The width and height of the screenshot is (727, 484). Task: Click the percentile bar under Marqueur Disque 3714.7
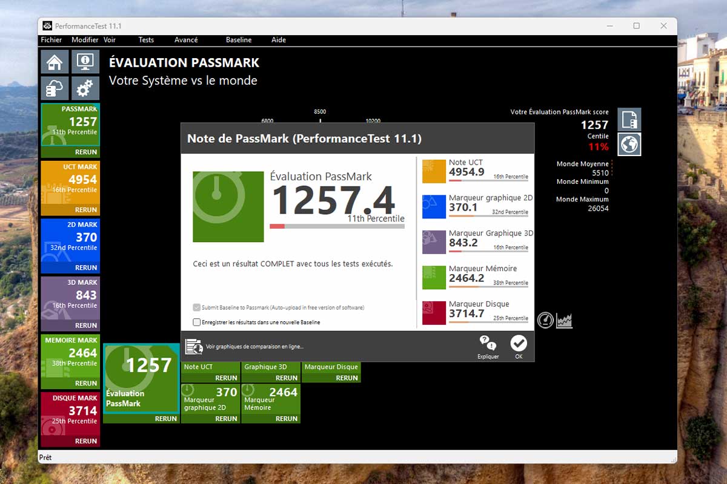[488, 322]
